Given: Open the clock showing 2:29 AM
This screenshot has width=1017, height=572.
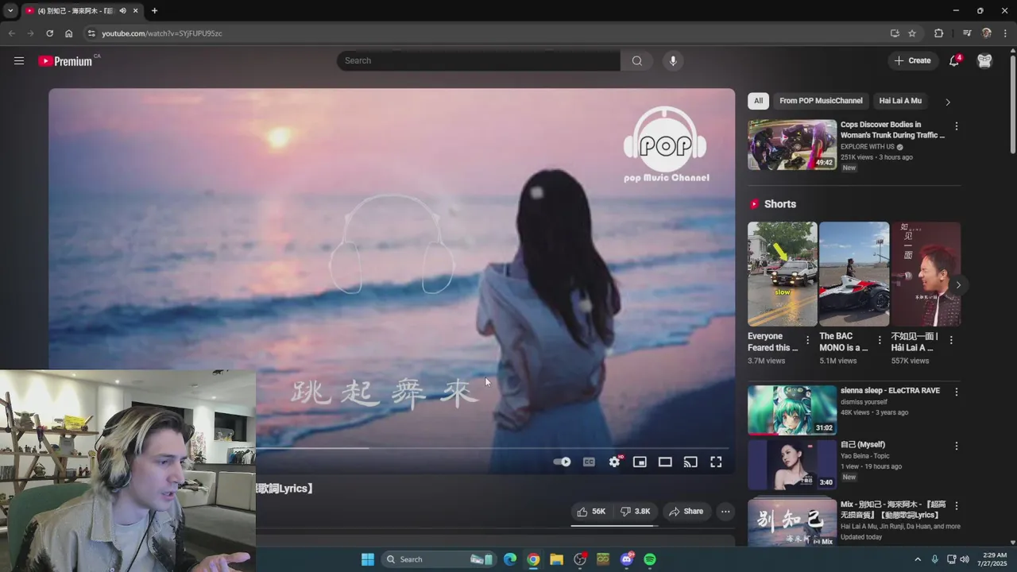Looking at the screenshot, I should [x=992, y=559].
